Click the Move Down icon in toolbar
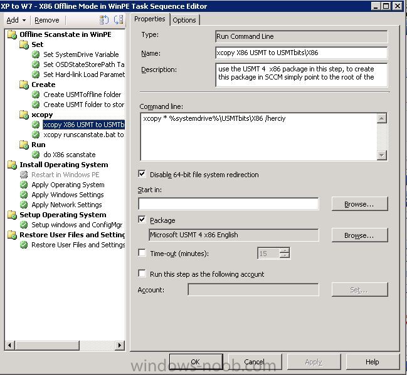This screenshot has width=407, height=375. pyautogui.click(x=119, y=20)
